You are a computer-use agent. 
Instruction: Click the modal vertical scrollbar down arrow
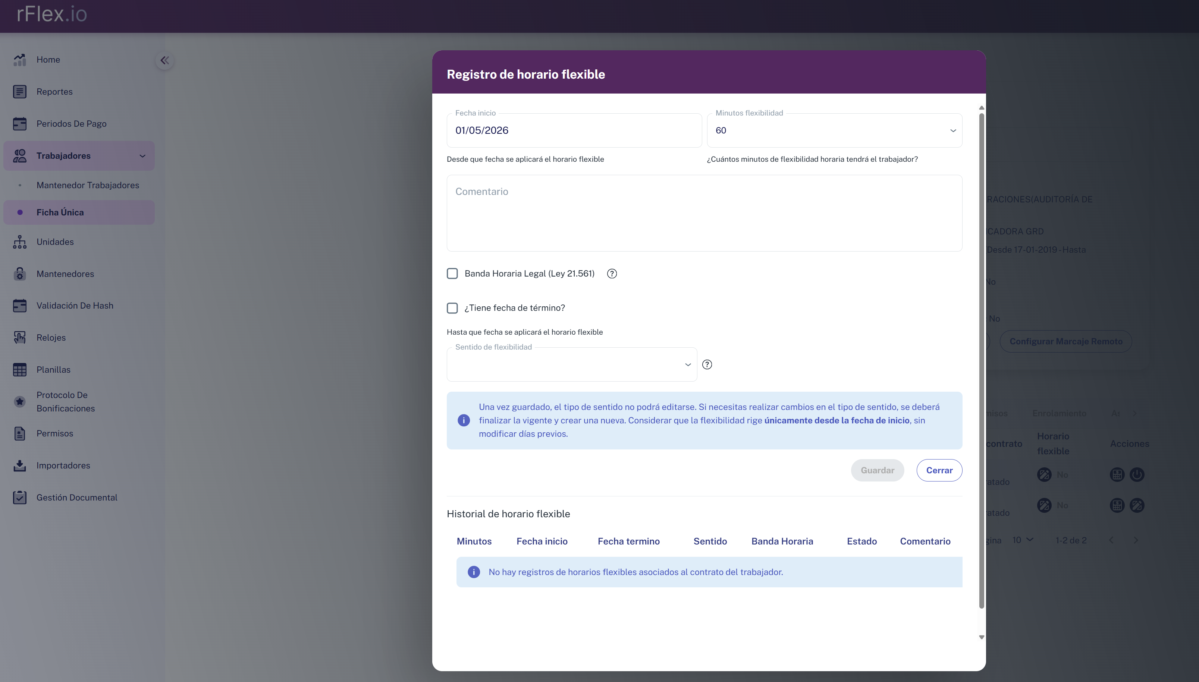click(982, 638)
